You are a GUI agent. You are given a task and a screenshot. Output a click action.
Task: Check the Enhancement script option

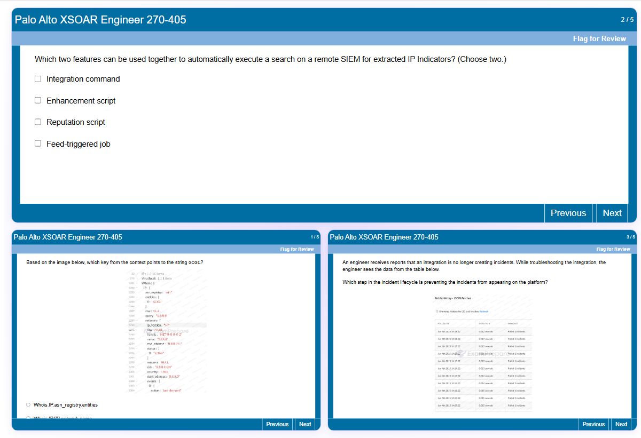(x=38, y=100)
